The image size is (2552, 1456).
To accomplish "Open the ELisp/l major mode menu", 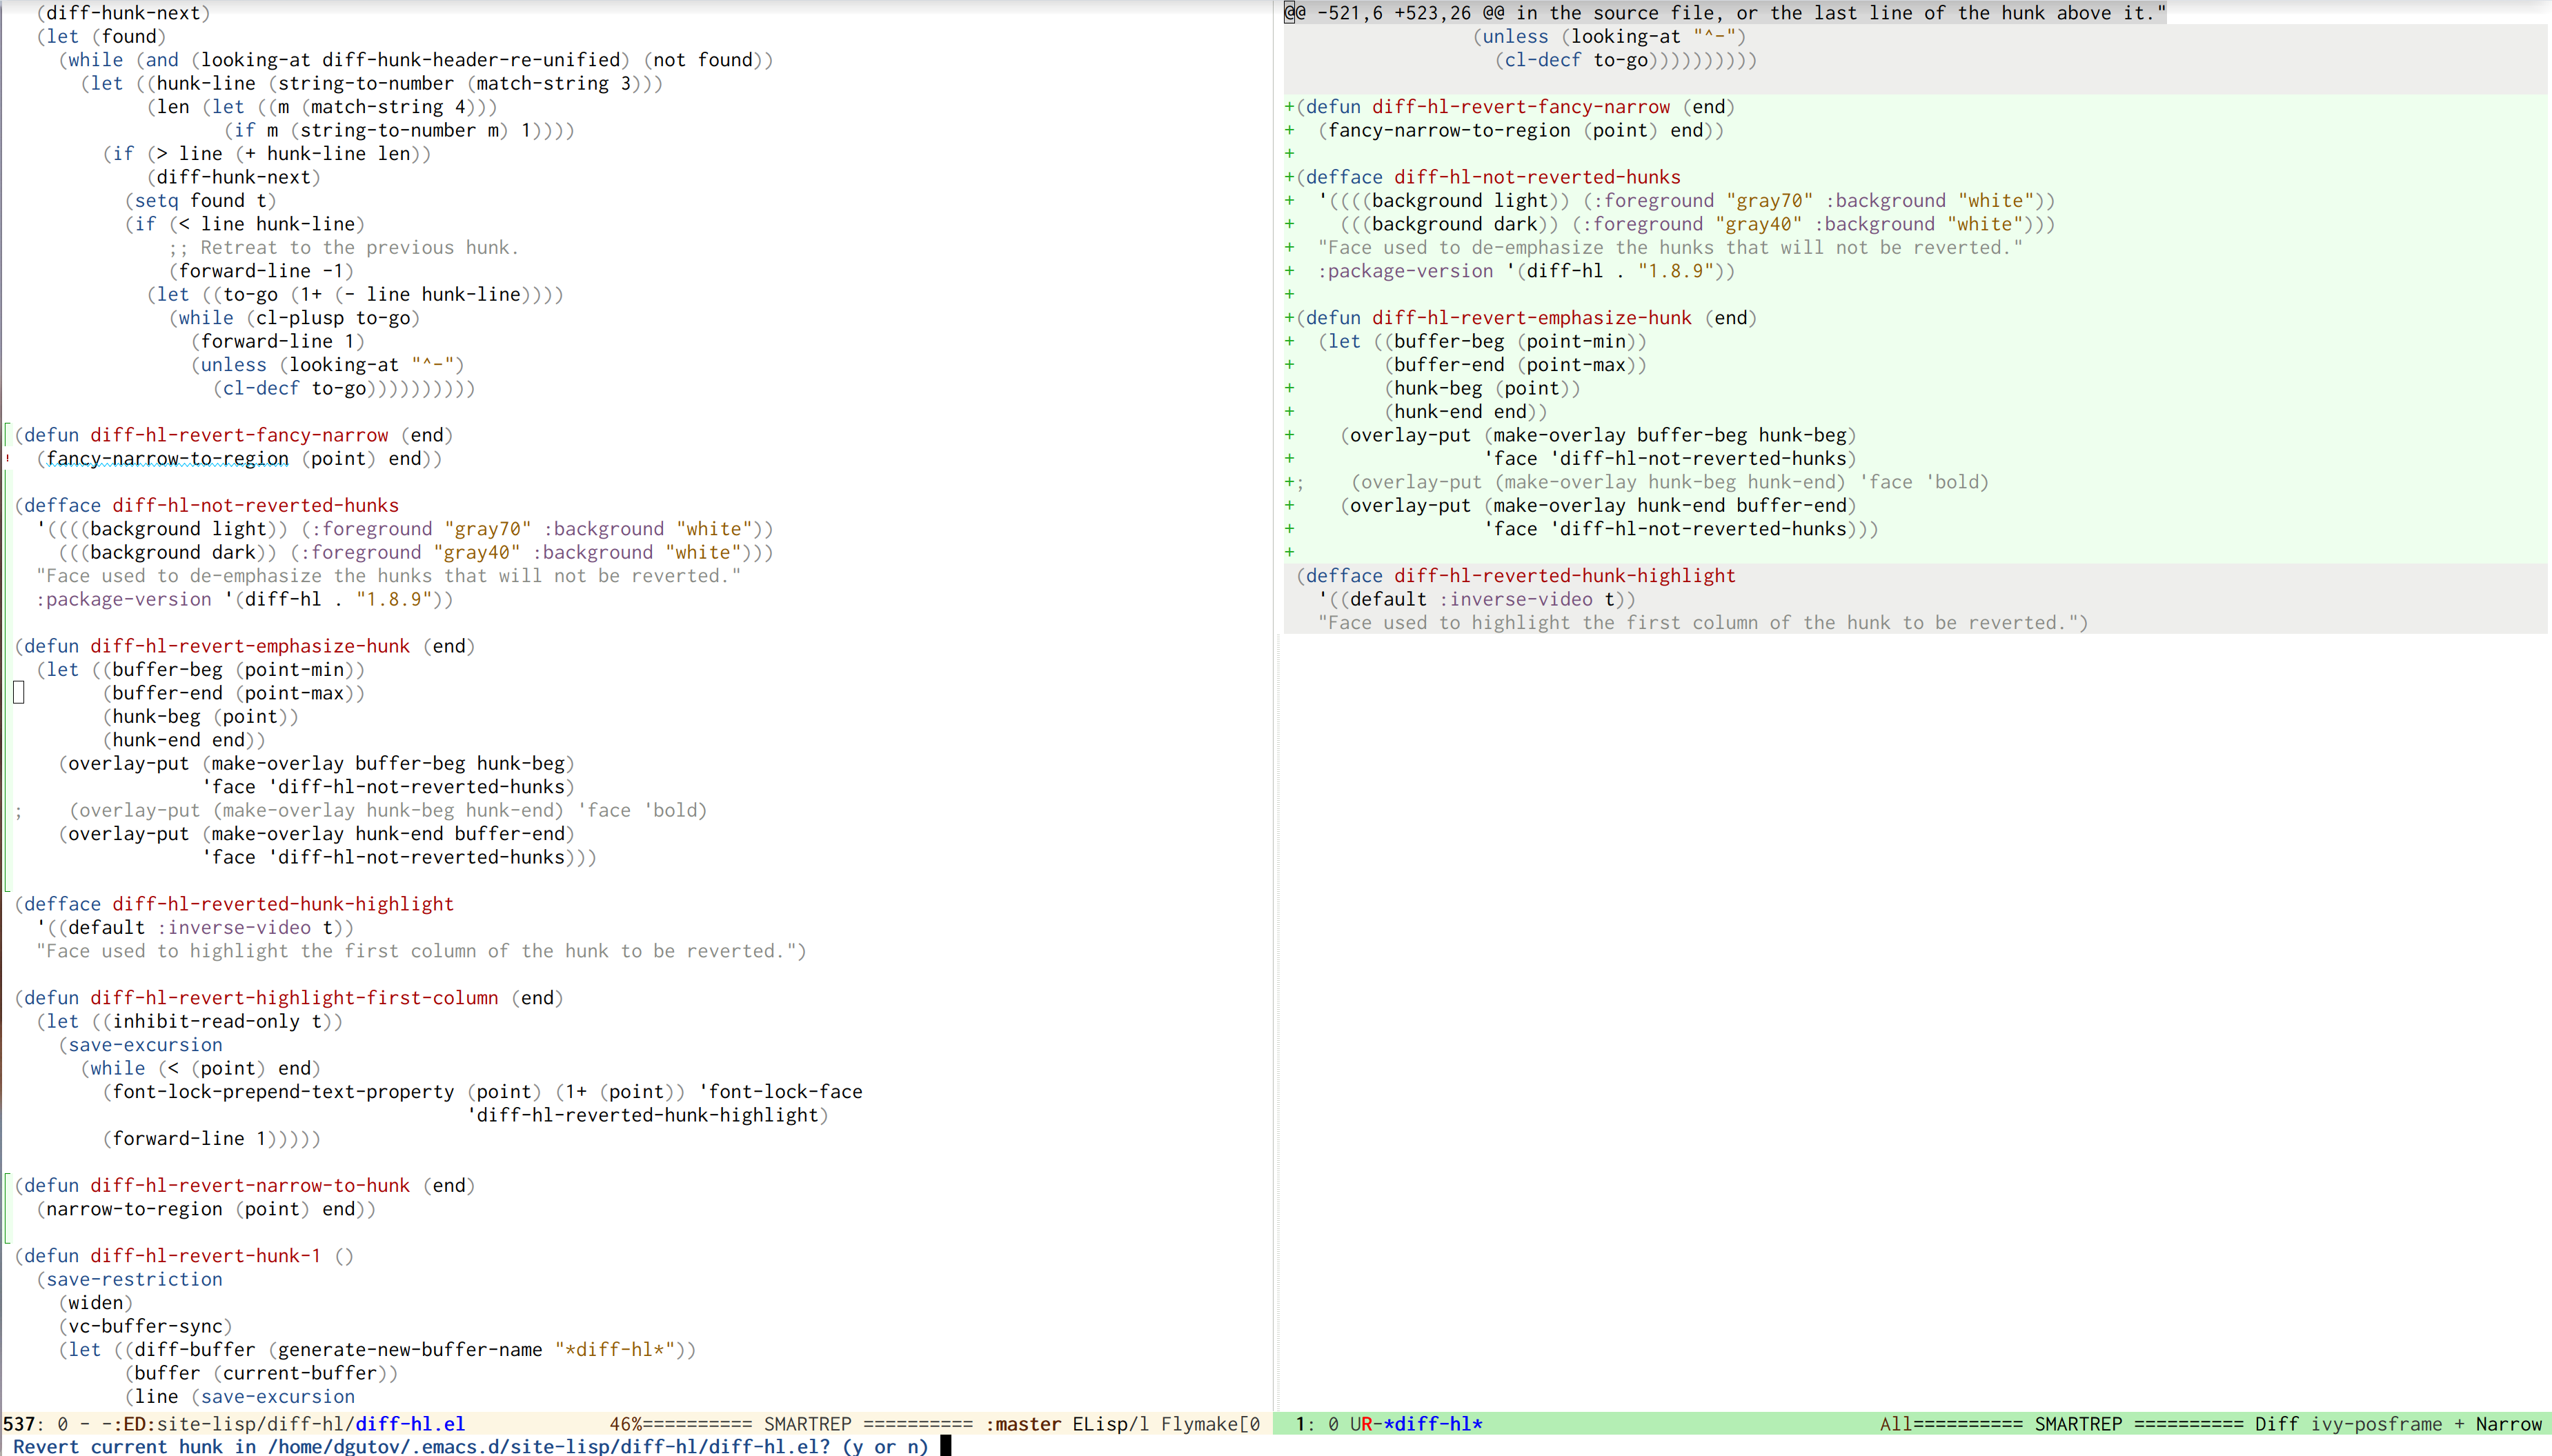I will tap(1110, 1423).
